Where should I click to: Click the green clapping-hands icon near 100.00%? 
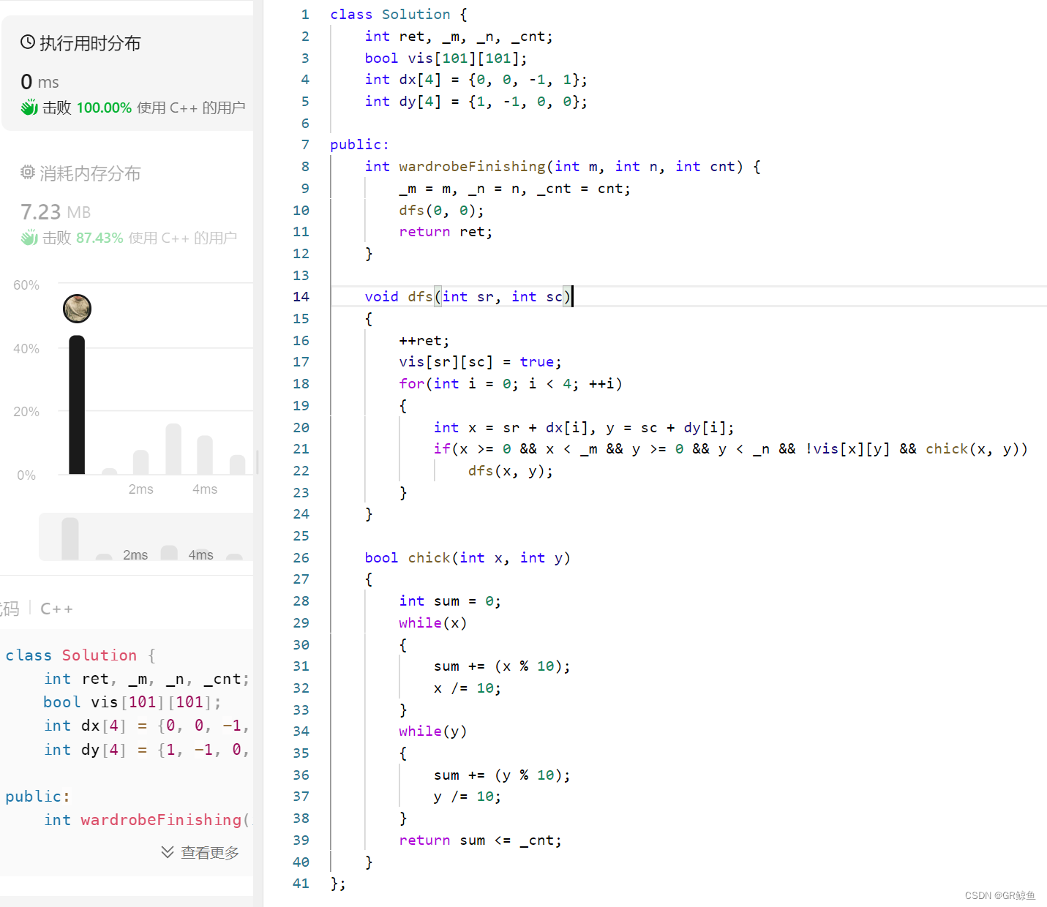29,108
